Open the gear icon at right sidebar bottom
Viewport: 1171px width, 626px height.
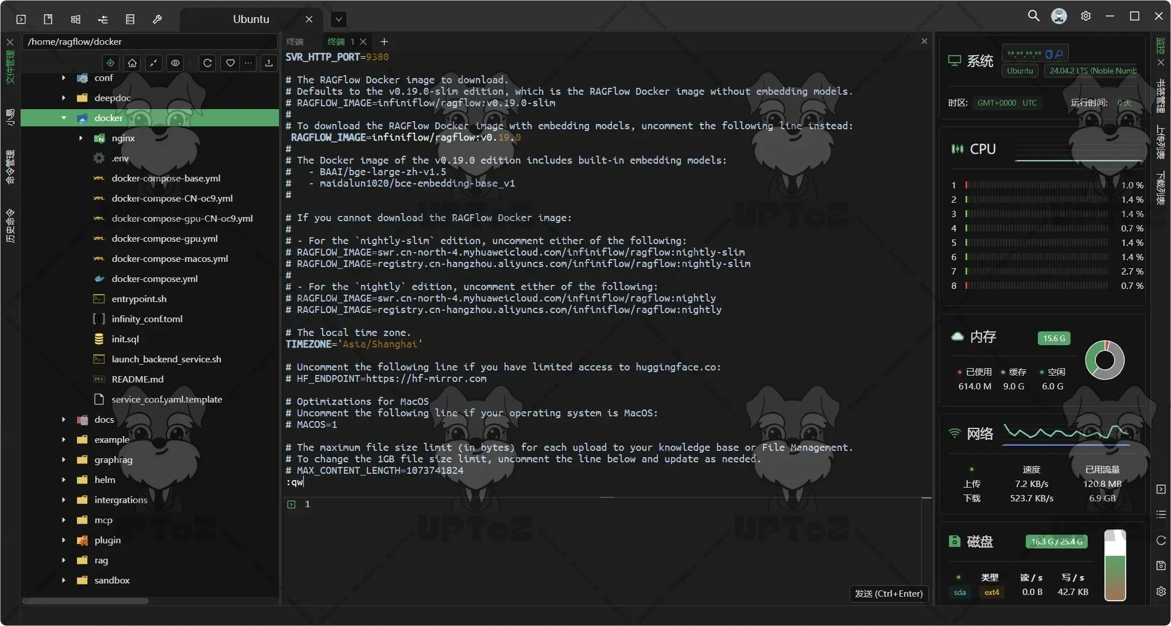pyautogui.click(x=1161, y=592)
